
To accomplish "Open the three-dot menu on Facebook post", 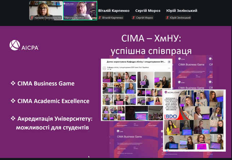I will 168,68.
